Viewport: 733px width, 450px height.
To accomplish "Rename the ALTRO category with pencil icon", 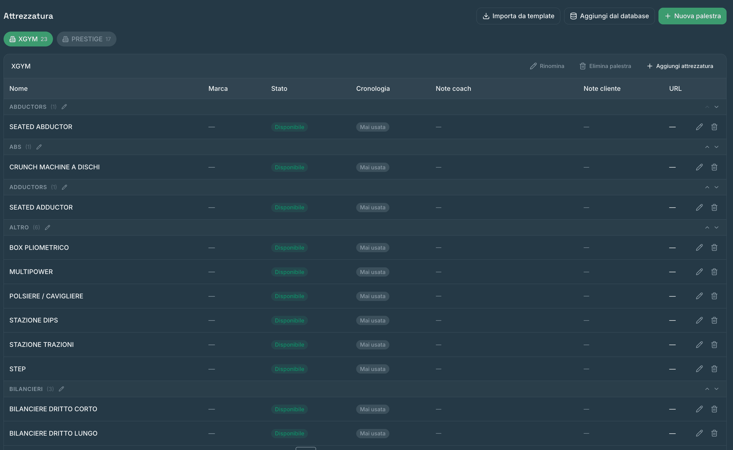I will tap(47, 227).
